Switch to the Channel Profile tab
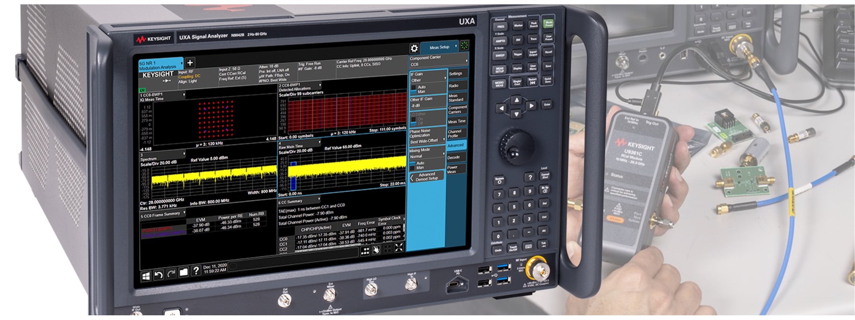 pyautogui.click(x=456, y=133)
